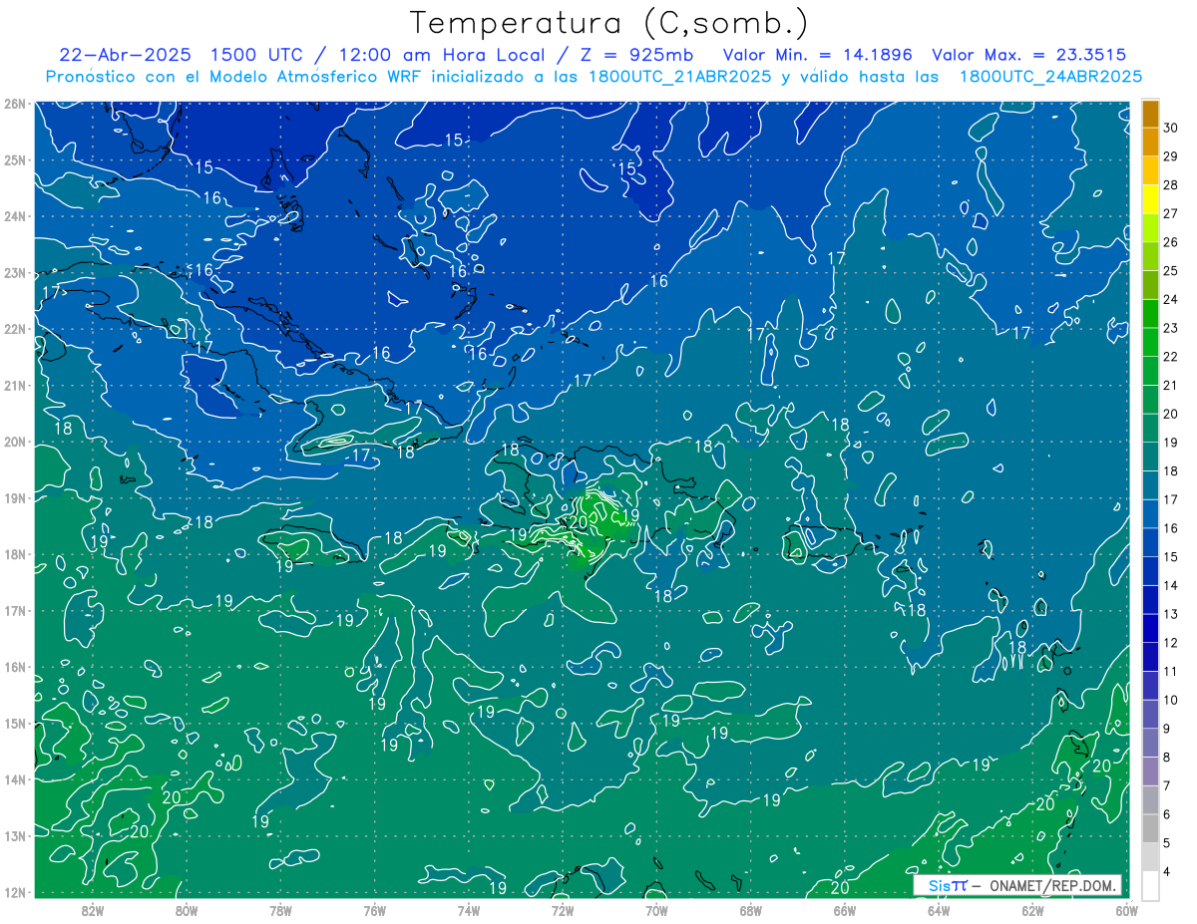The height and width of the screenshot is (924, 1197).
Task: Click the "80W" longitude label
Action: (x=187, y=910)
